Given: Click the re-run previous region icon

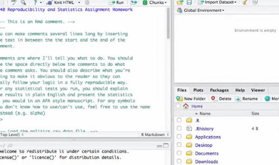Looking at the screenshot, I should 134,2.
